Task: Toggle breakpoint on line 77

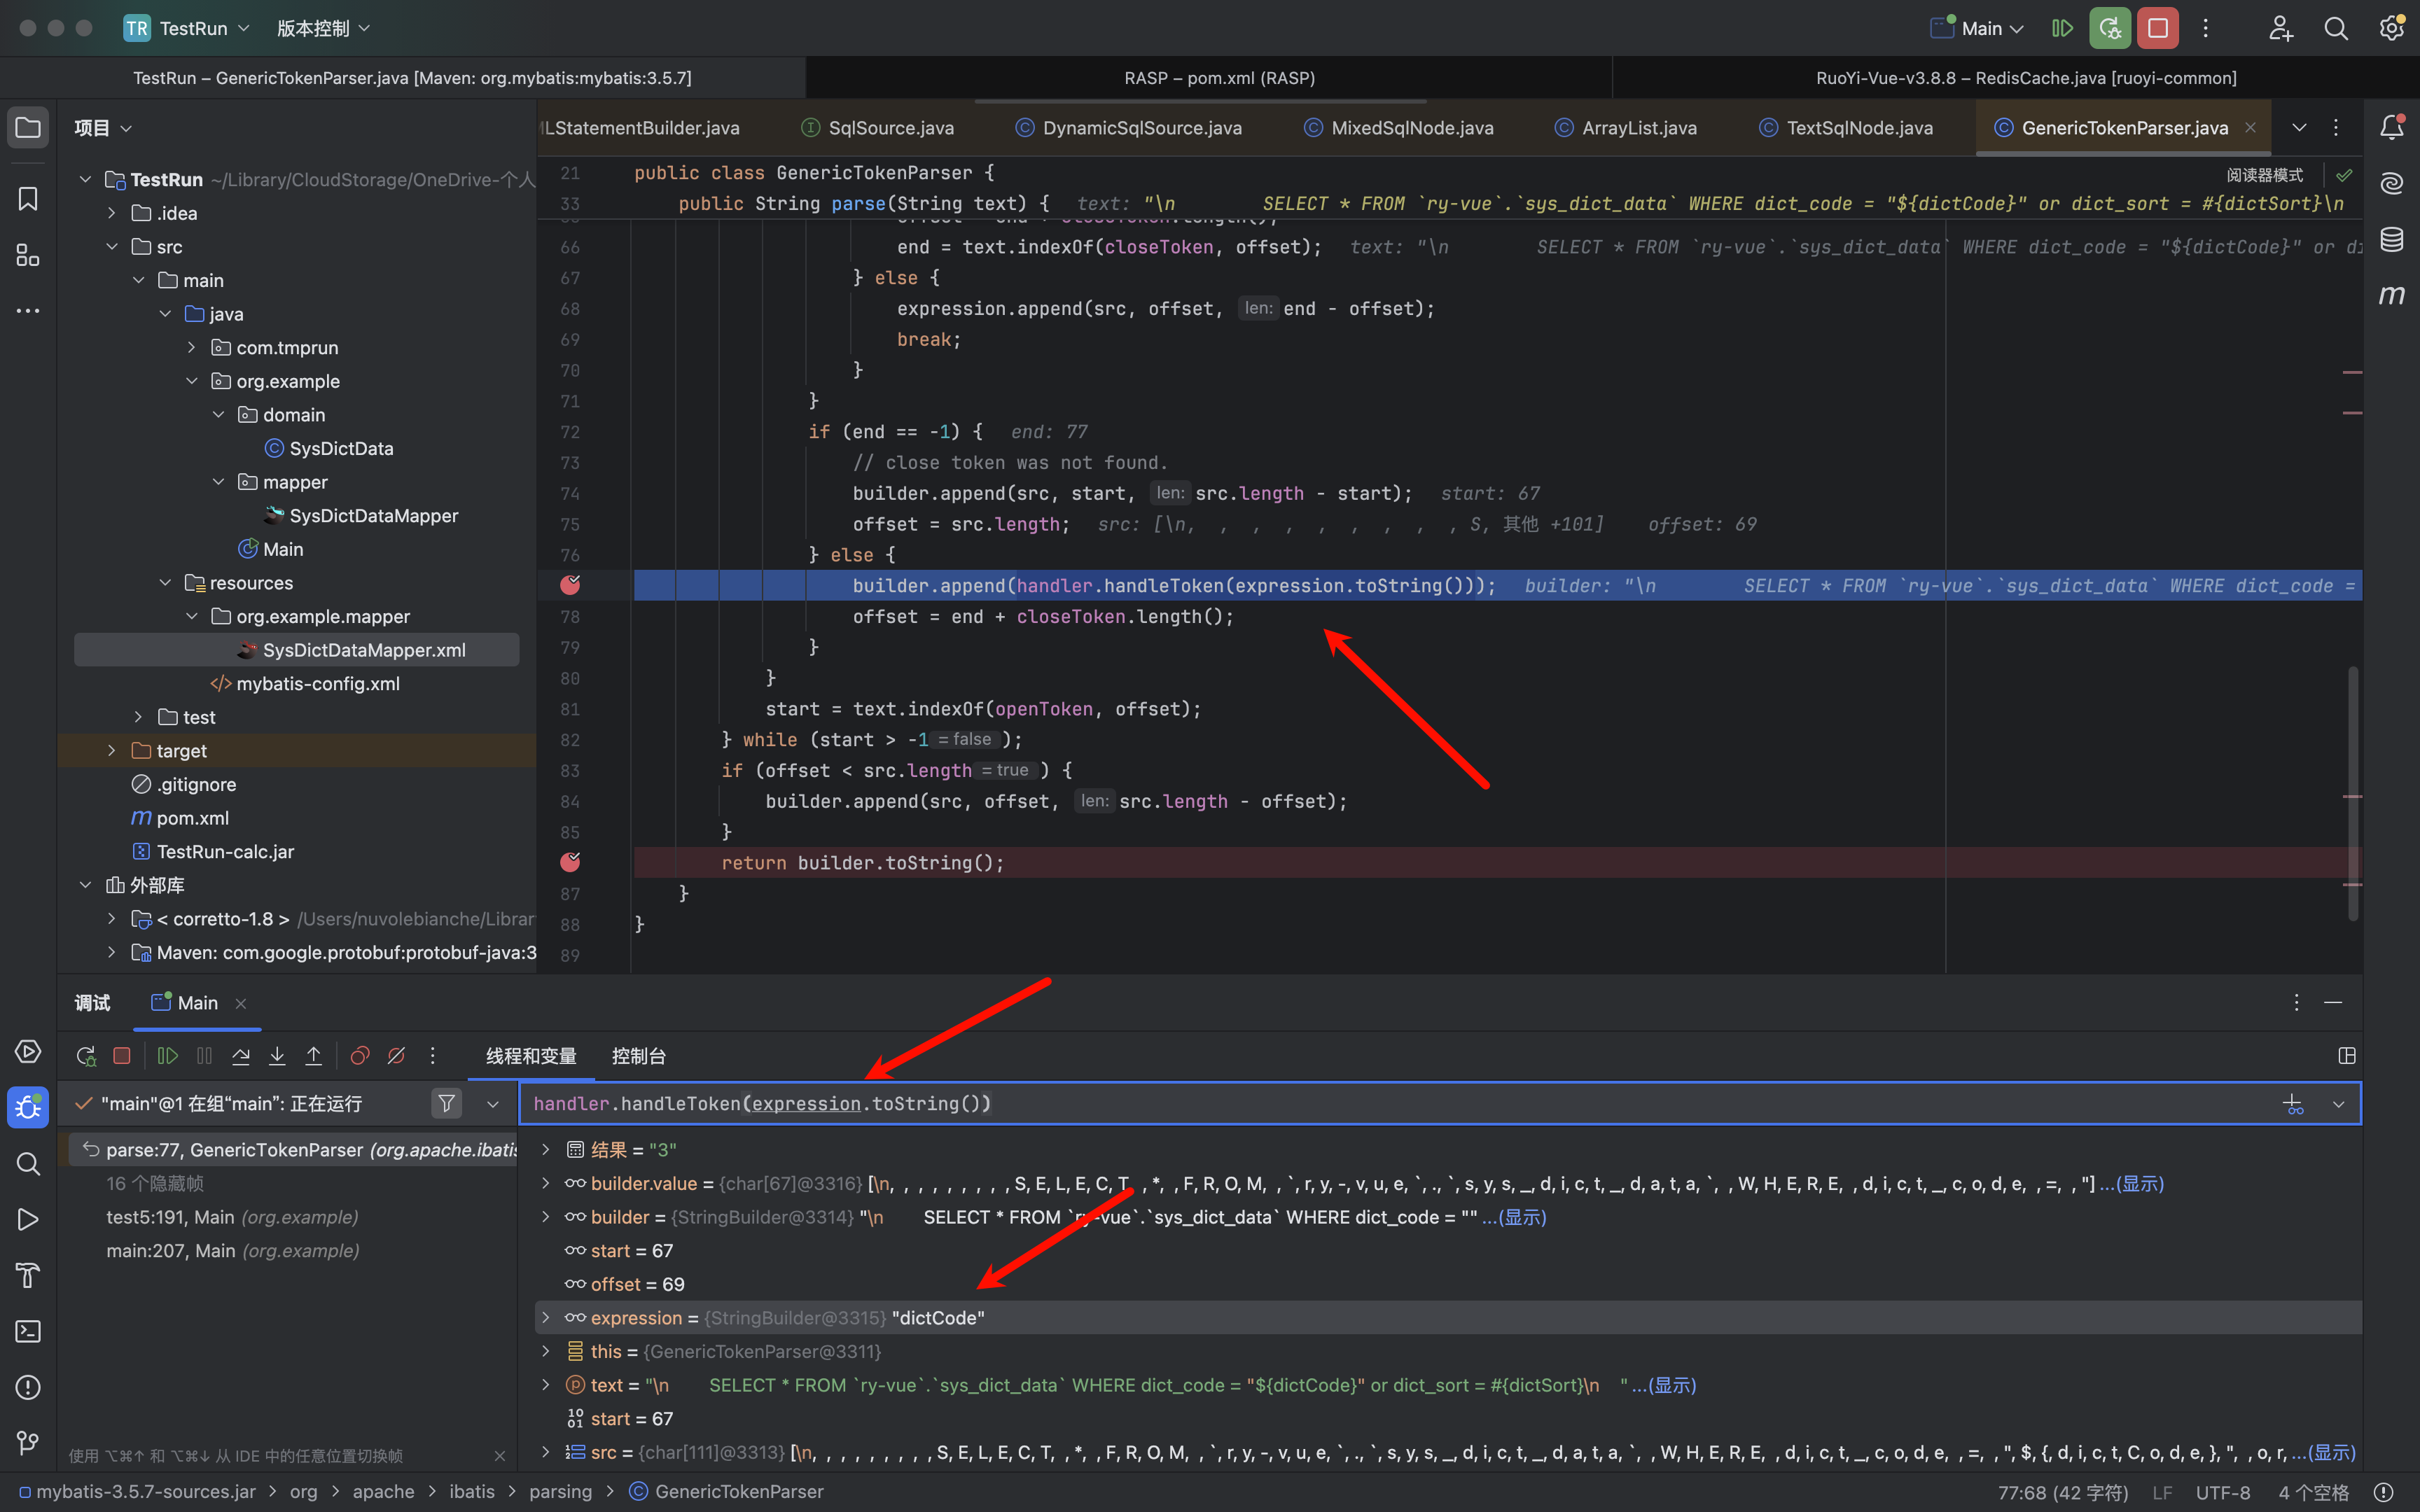Action: point(570,585)
